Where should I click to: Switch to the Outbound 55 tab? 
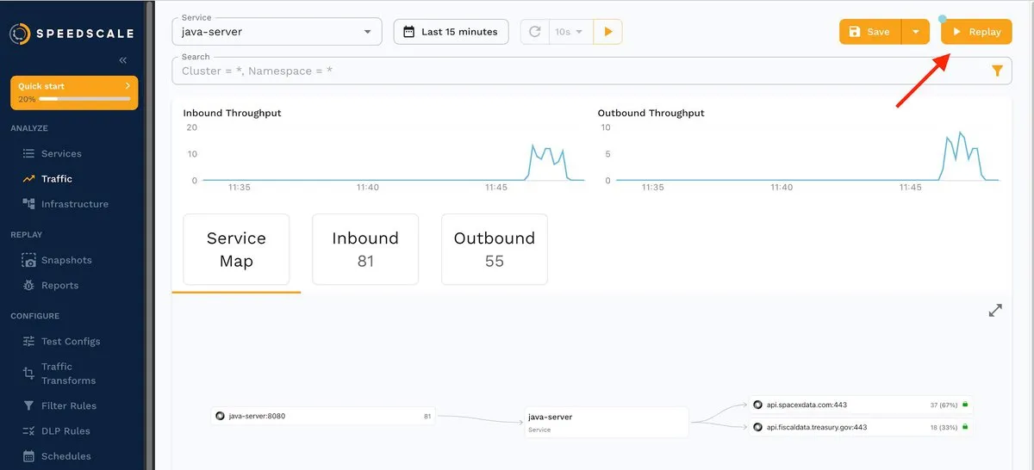pos(494,249)
